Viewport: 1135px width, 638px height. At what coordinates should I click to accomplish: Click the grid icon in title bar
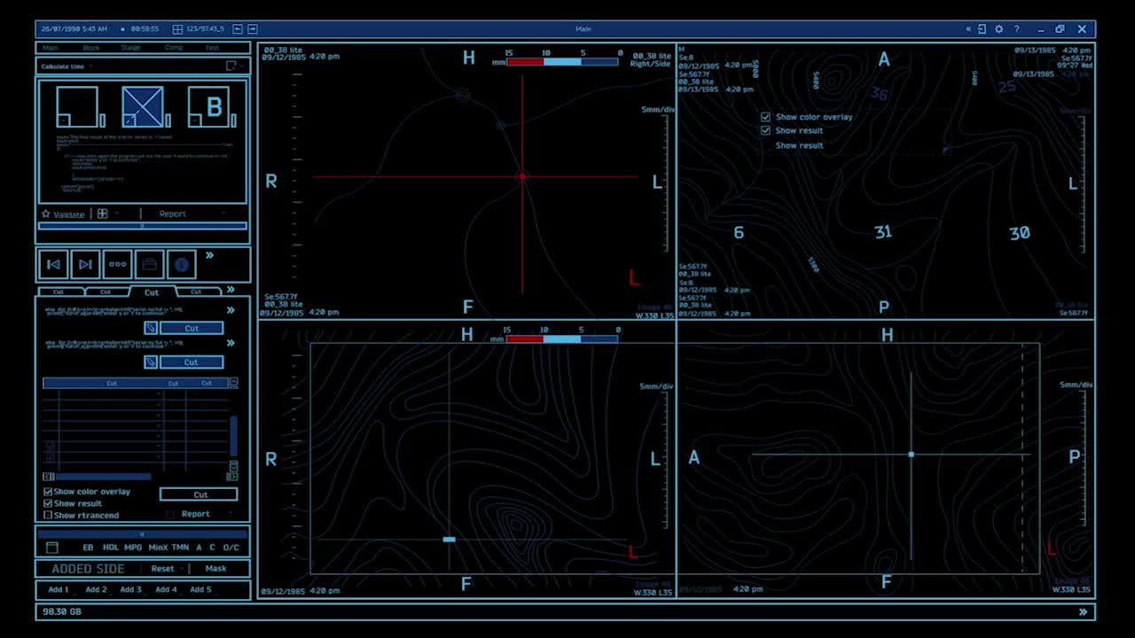177,29
